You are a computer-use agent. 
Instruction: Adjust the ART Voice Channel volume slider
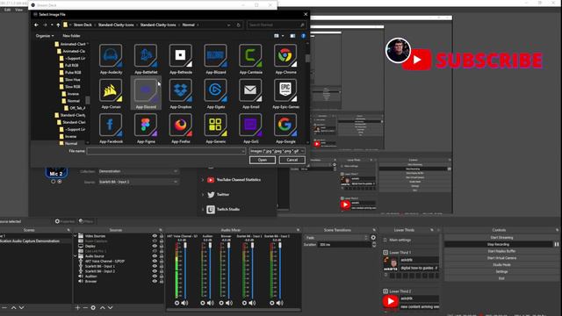coord(185,270)
